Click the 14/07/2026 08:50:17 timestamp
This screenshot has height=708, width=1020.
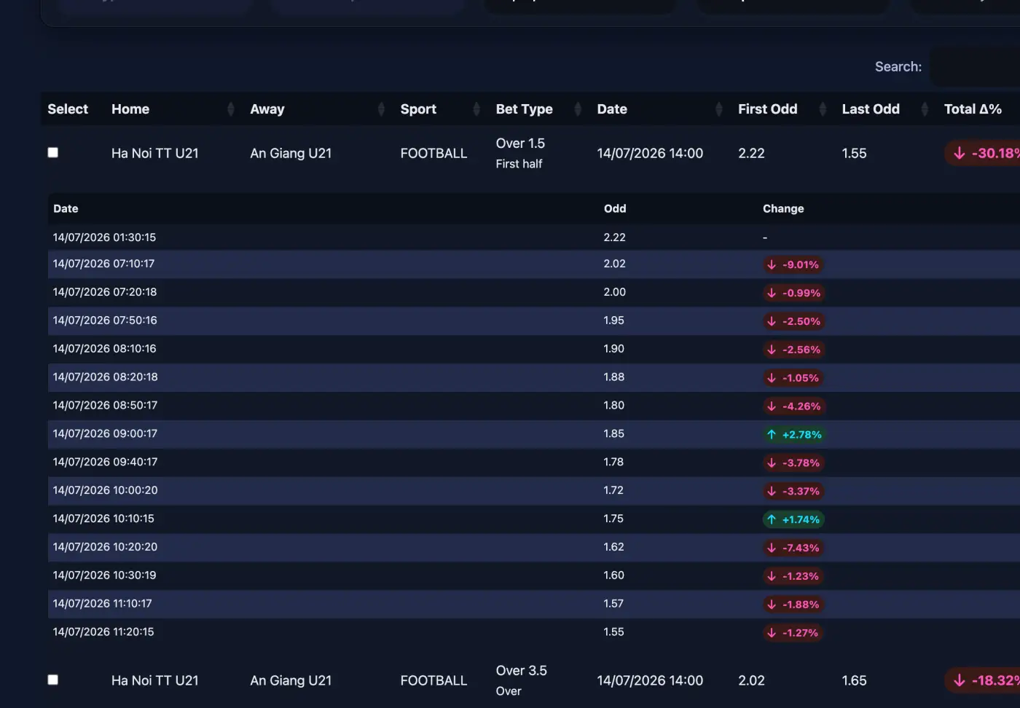105,406
